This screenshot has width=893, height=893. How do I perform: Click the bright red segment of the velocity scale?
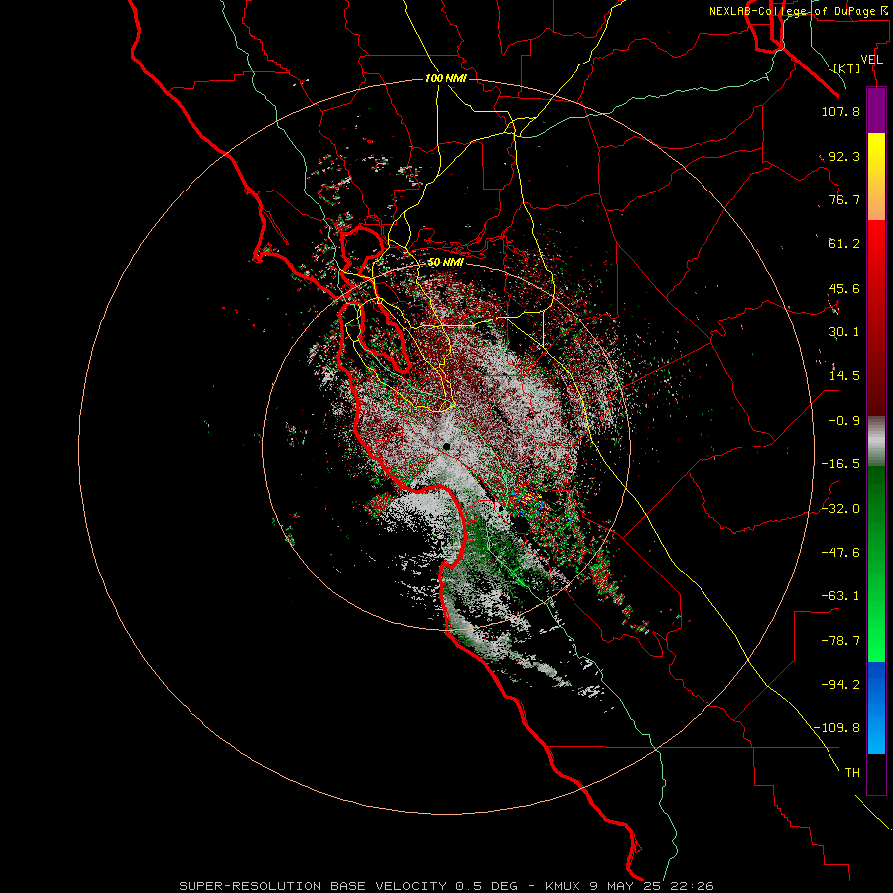pyautogui.click(x=876, y=318)
